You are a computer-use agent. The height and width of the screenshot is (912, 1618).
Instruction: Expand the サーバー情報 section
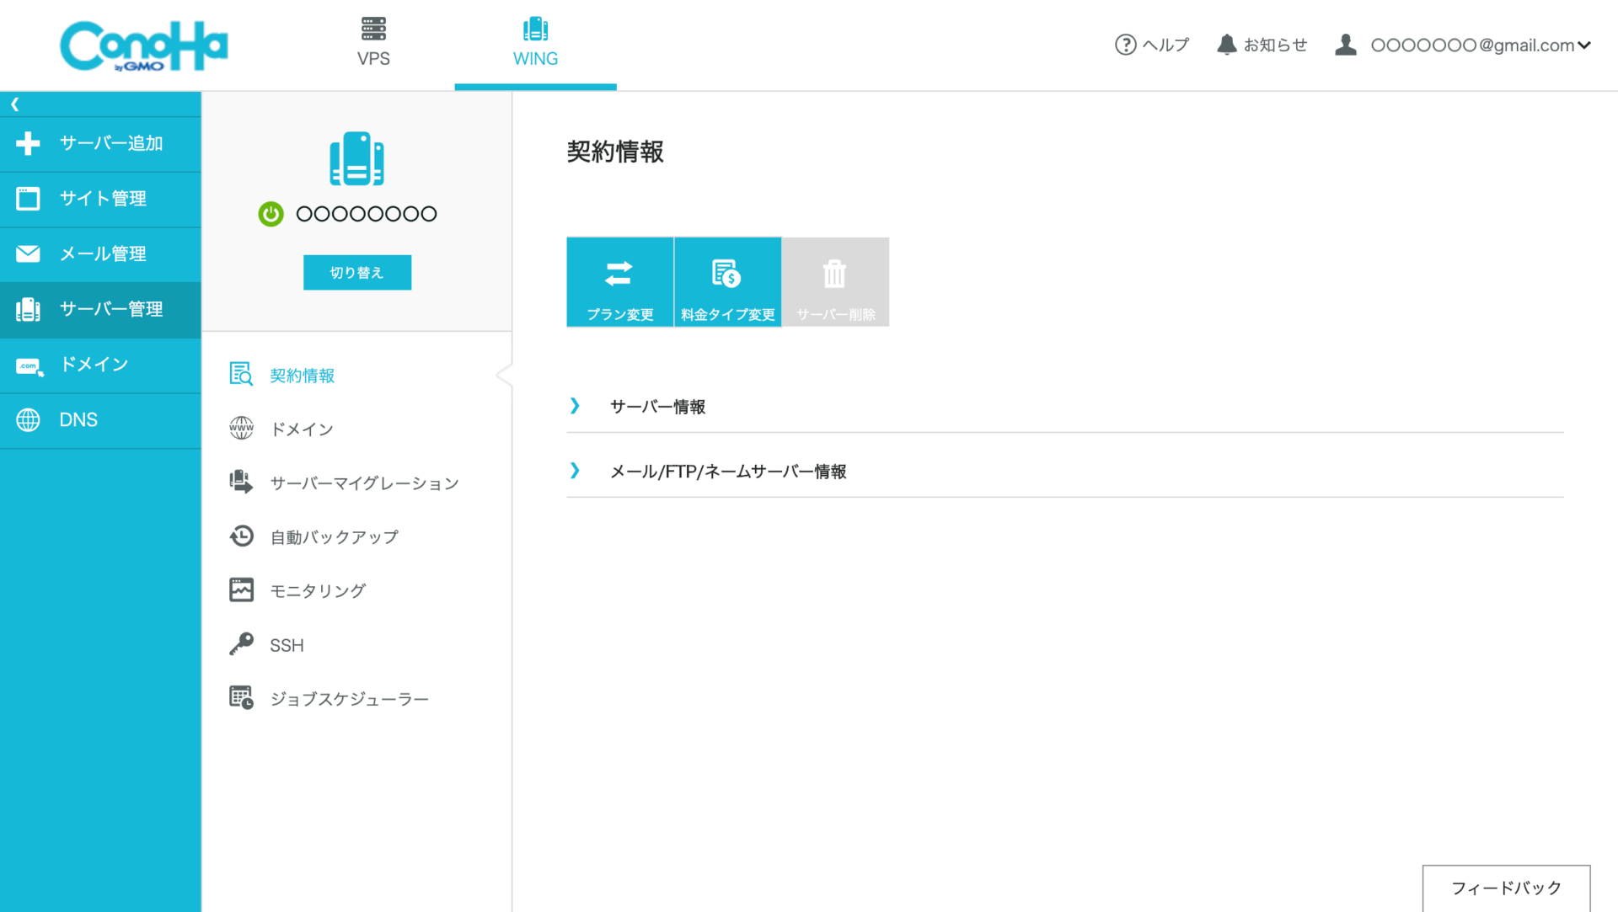657,407
